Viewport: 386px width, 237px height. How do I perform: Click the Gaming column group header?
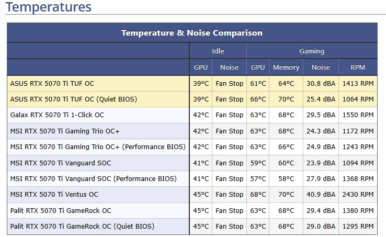[312, 51]
